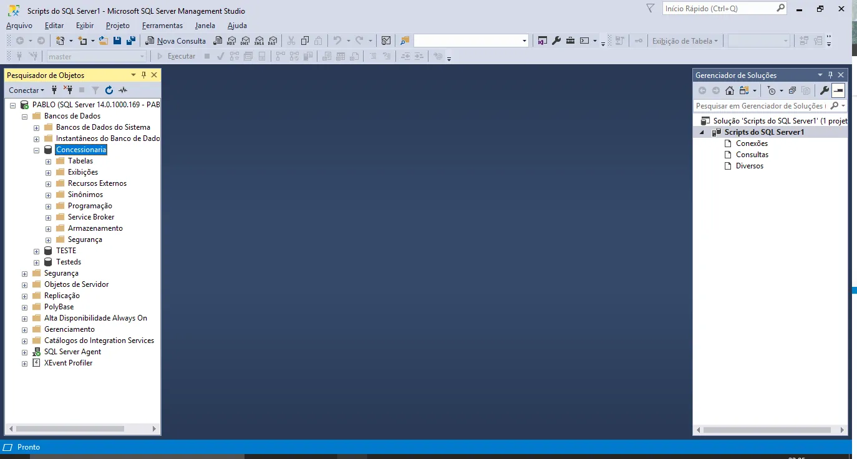Image resolution: width=857 pixels, height=459 pixels.
Task: Click the Nova Consulta button
Action: tap(176, 41)
